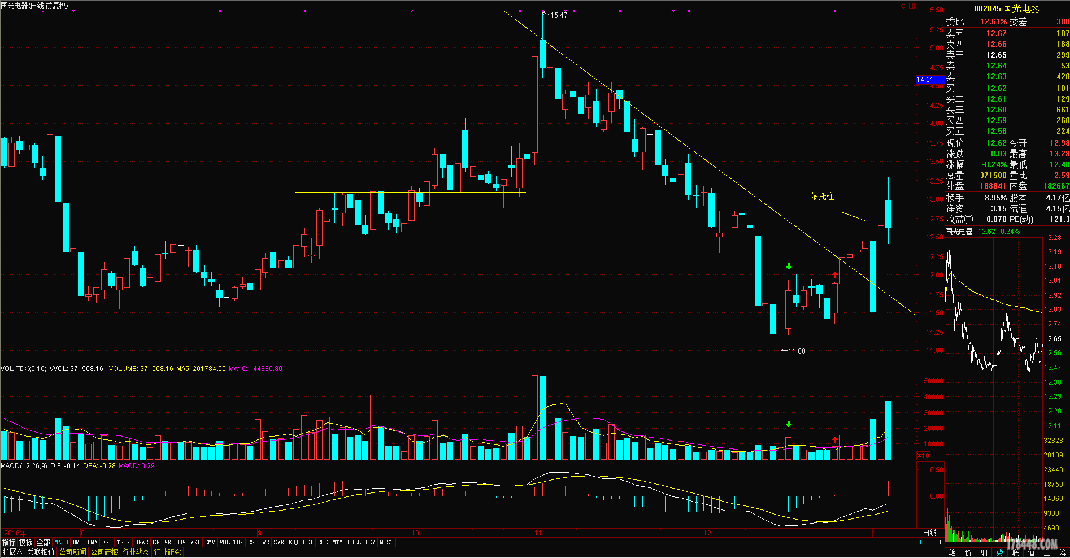The height and width of the screenshot is (558, 1070).
Task: Switch to the VR indicator
Action: click(x=168, y=542)
